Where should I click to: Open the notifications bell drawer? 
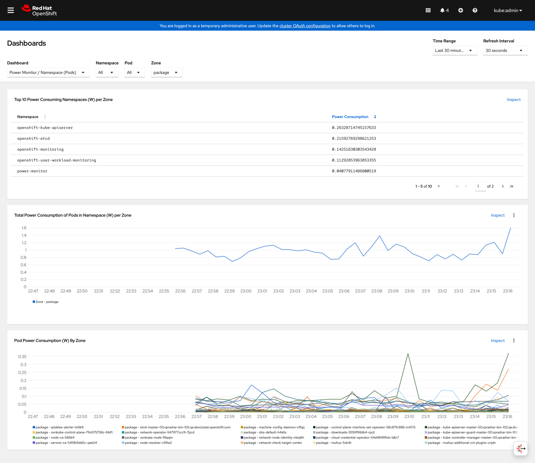[443, 10]
